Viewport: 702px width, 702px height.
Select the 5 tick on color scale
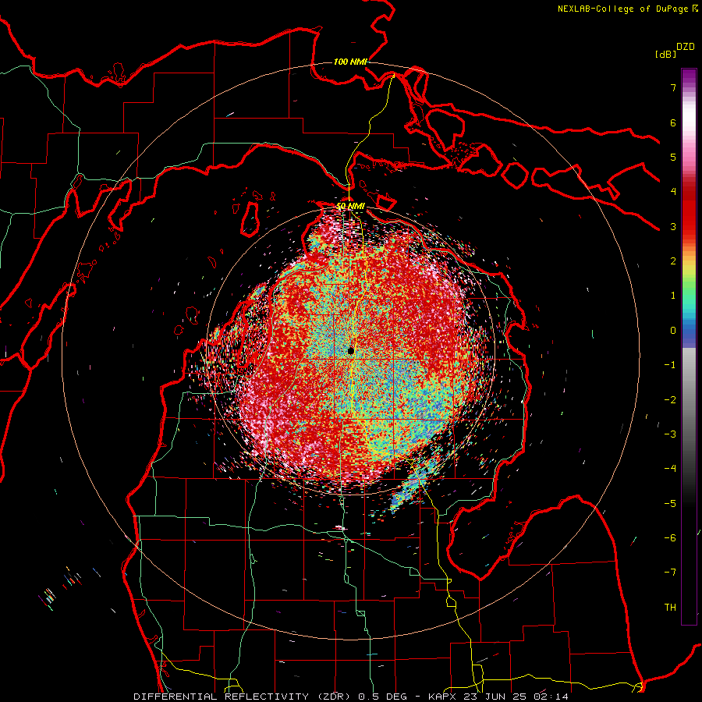click(673, 157)
